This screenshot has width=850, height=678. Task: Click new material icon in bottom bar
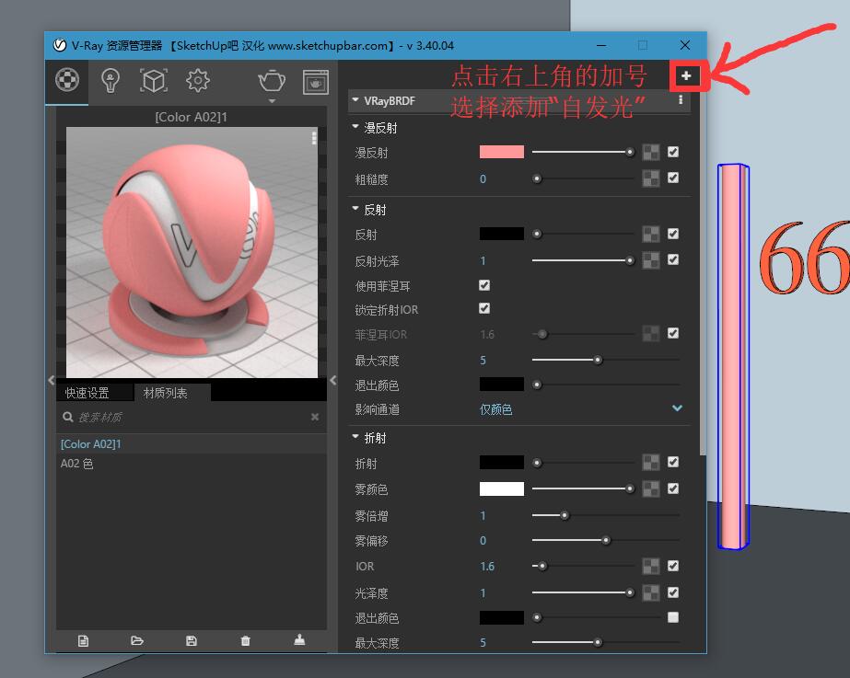tap(83, 641)
